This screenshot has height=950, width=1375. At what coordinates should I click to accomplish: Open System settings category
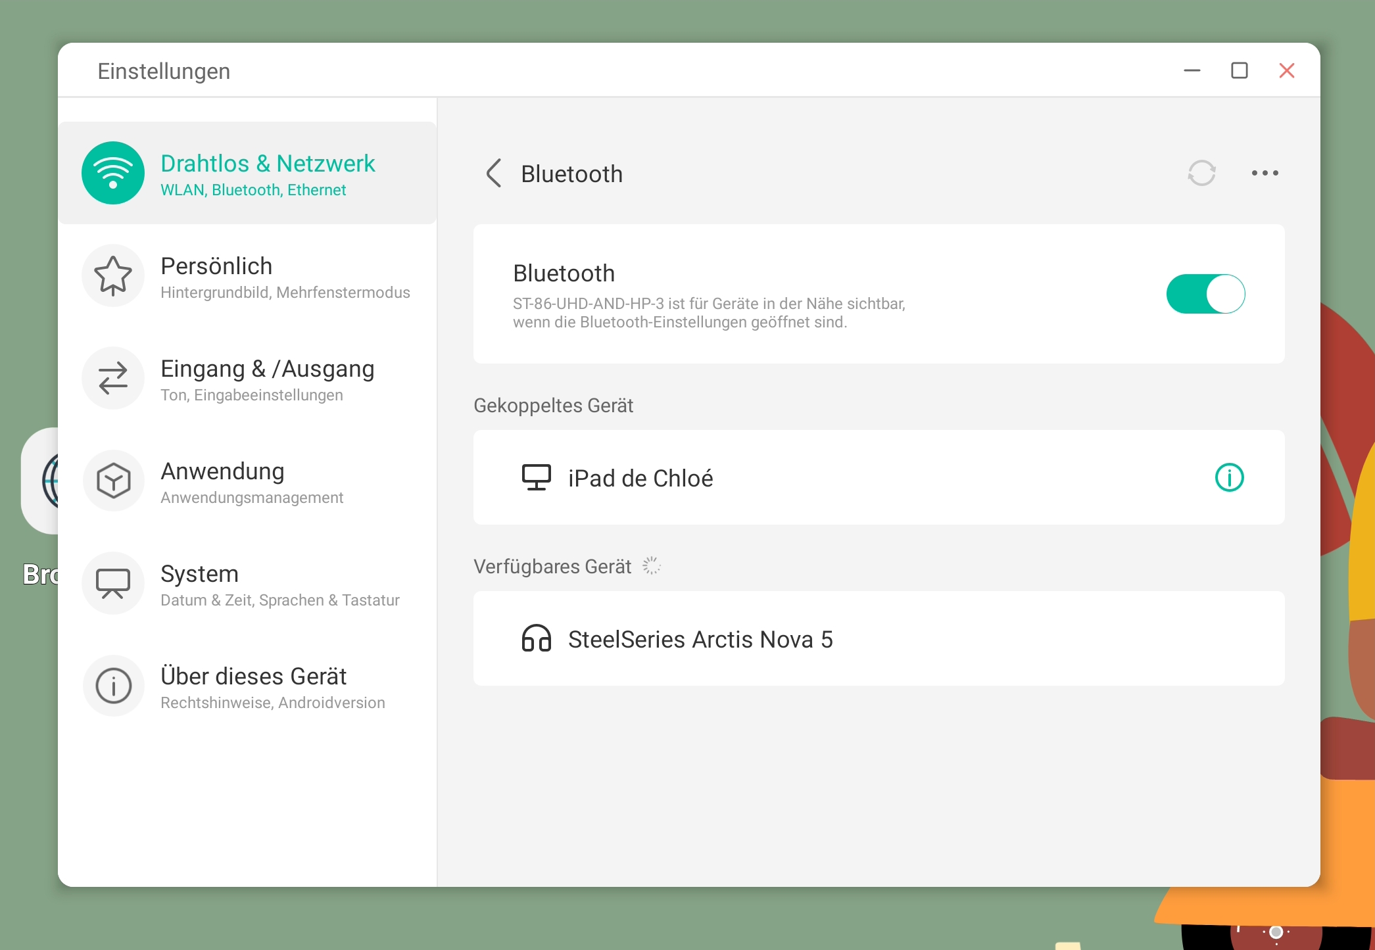coord(247,583)
